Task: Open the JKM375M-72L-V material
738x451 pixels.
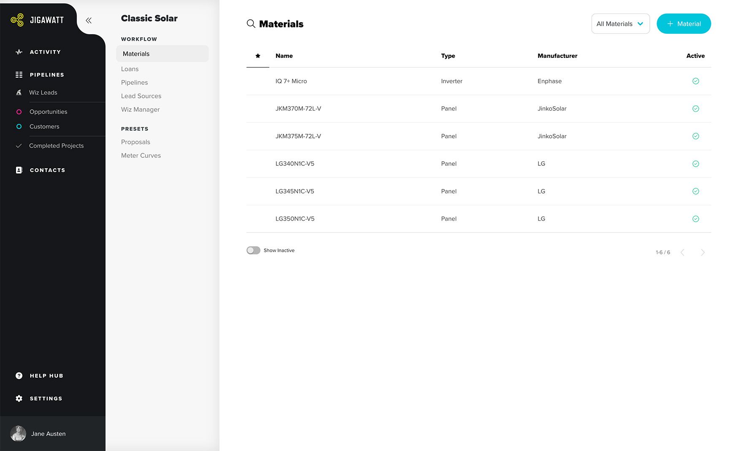Action: (x=298, y=136)
